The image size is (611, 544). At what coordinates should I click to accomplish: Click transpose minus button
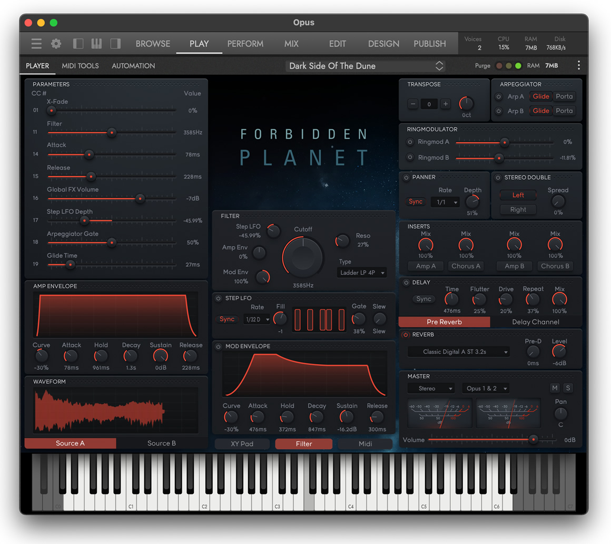tap(413, 104)
